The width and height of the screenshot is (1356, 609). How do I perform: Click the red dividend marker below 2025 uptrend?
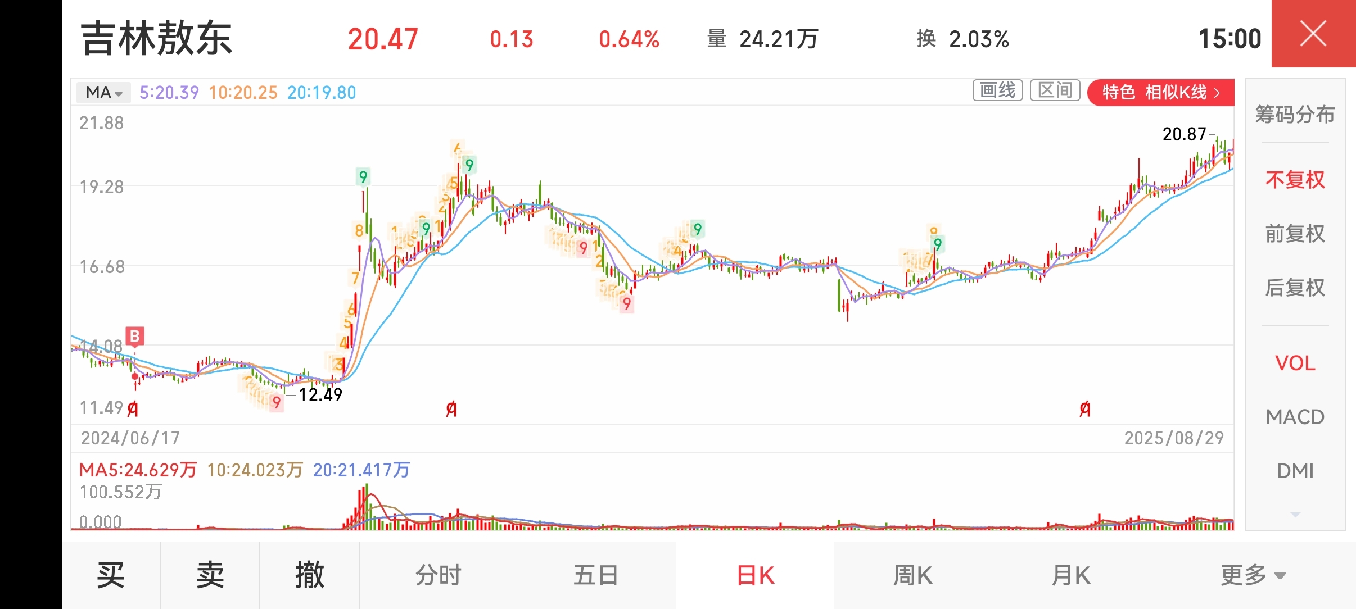tap(1085, 410)
